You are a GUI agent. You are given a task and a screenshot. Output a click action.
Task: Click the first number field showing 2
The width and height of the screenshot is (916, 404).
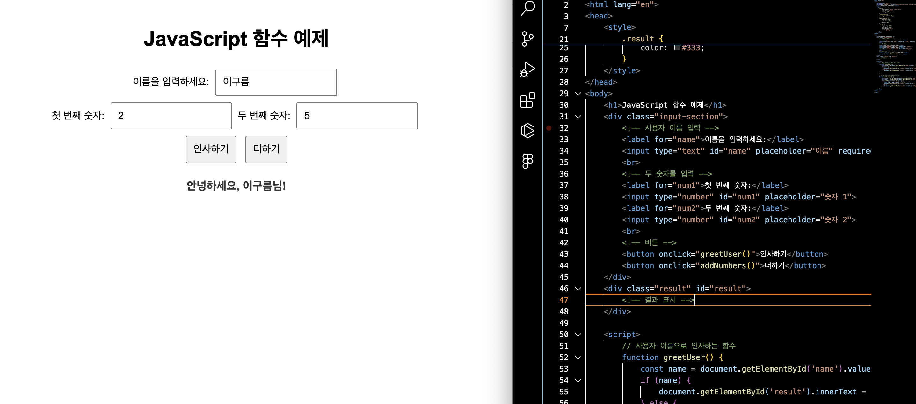pyautogui.click(x=171, y=116)
